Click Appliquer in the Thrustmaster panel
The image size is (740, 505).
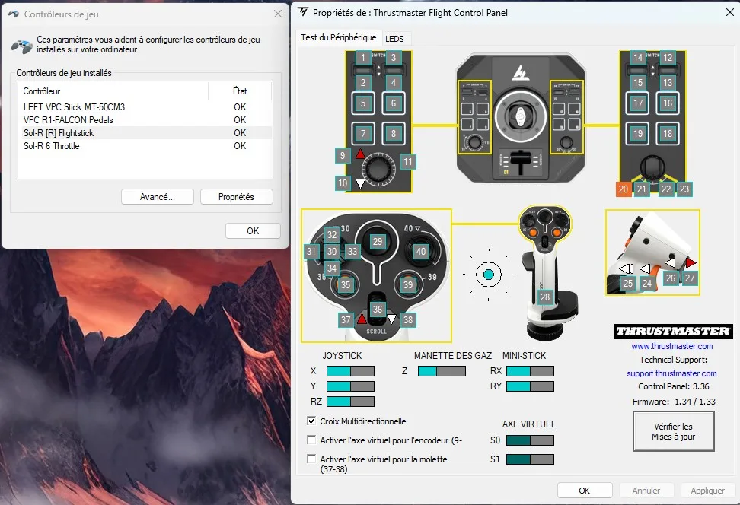(x=707, y=491)
